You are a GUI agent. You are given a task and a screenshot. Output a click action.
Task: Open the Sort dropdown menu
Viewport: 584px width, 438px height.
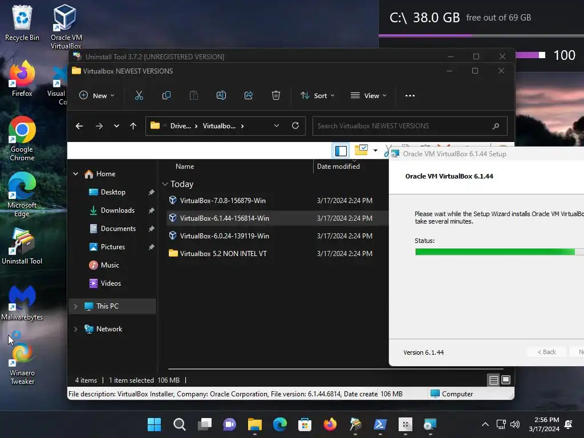(x=317, y=96)
